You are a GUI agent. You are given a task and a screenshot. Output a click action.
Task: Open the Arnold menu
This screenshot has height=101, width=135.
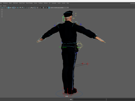[x=64, y=3]
